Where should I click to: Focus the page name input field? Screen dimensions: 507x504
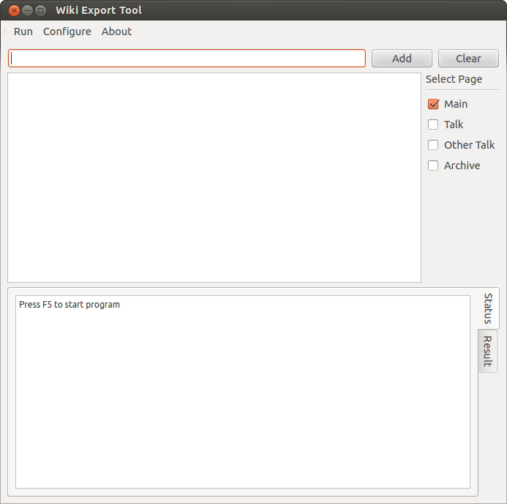(187, 59)
